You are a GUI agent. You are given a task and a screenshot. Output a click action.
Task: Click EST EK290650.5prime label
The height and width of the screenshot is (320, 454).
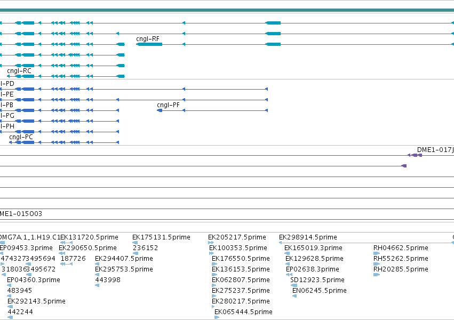click(87, 248)
